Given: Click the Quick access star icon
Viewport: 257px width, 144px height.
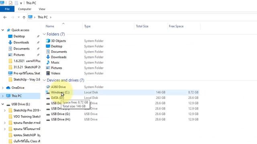Looking at the screenshot, I should (x=8, y=30).
